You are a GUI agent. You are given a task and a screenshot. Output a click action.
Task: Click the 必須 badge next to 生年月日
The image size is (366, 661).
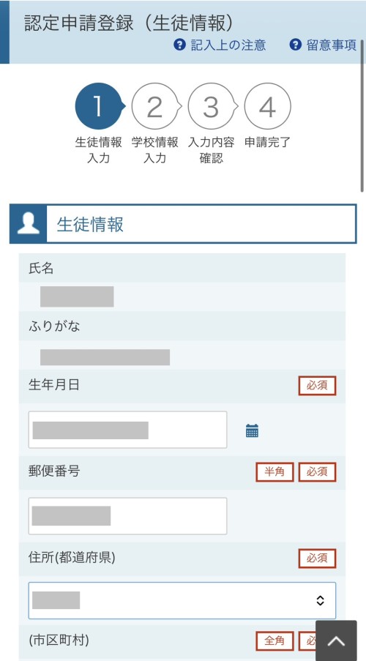(317, 386)
